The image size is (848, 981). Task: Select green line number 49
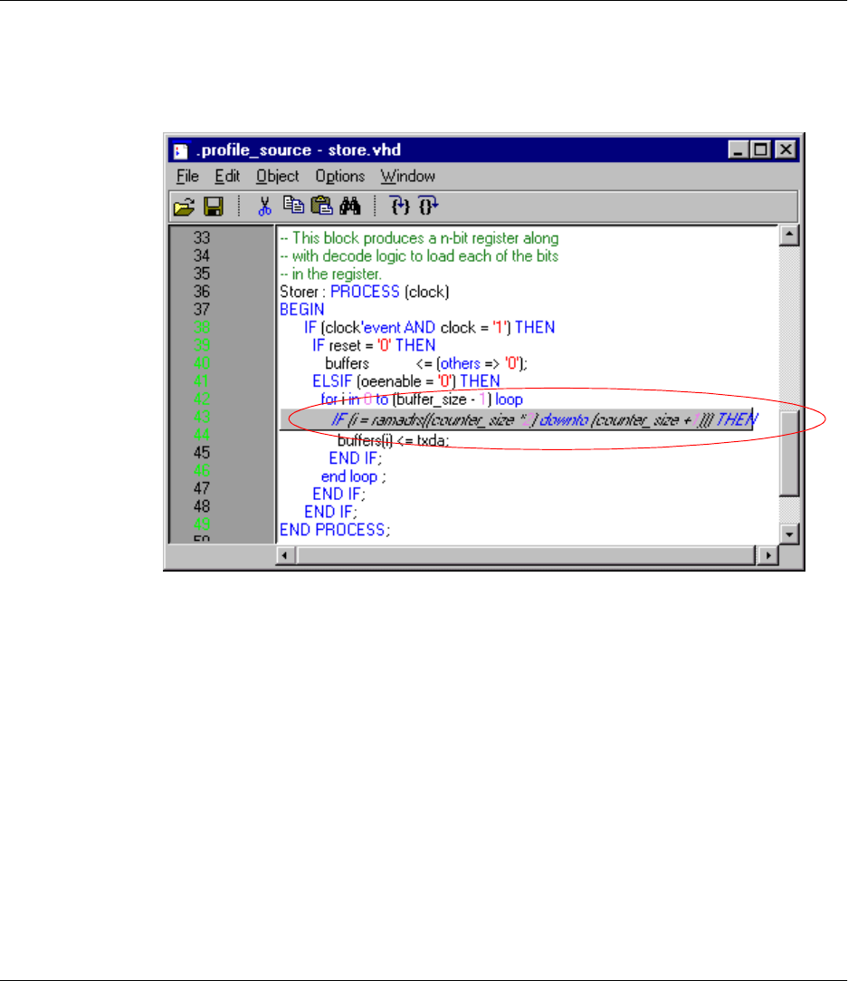point(202,524)
